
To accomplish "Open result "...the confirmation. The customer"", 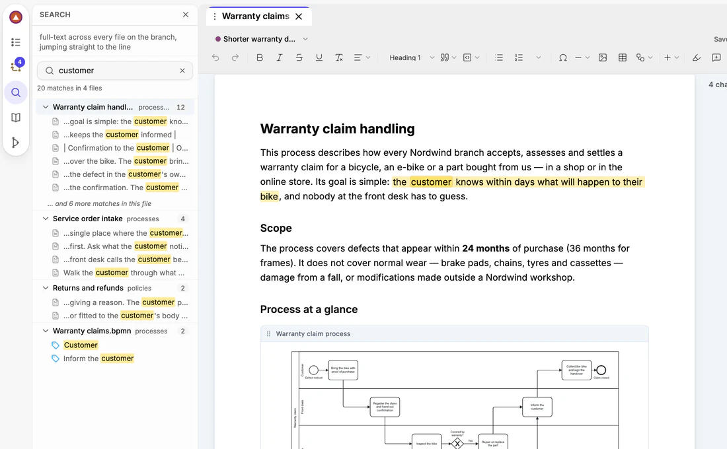I will coord(120,188).
